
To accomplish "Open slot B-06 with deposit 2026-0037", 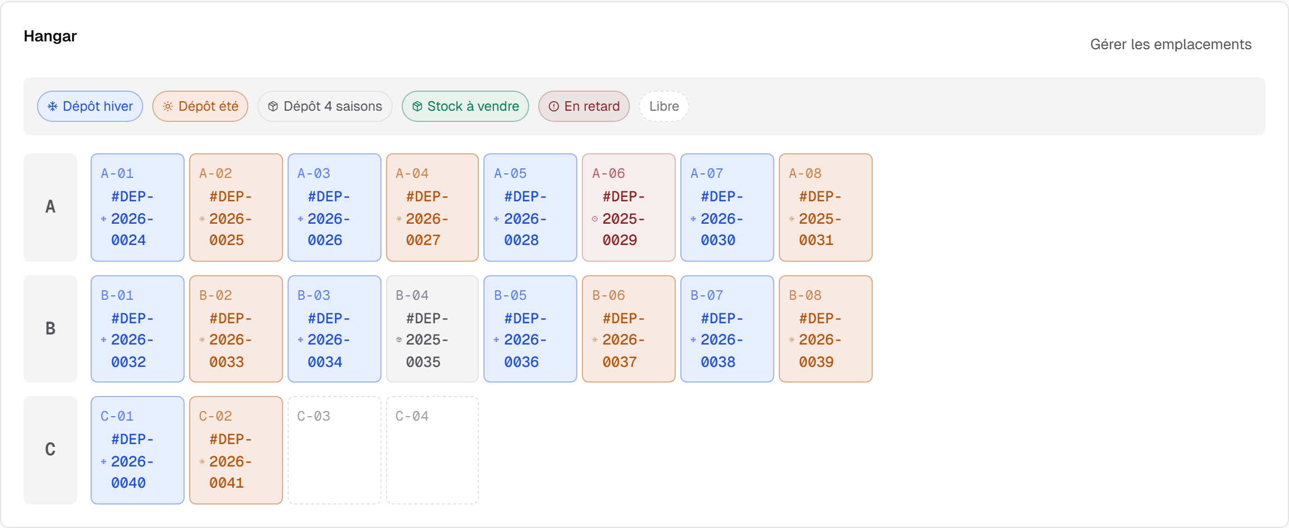I will (629, 329).
